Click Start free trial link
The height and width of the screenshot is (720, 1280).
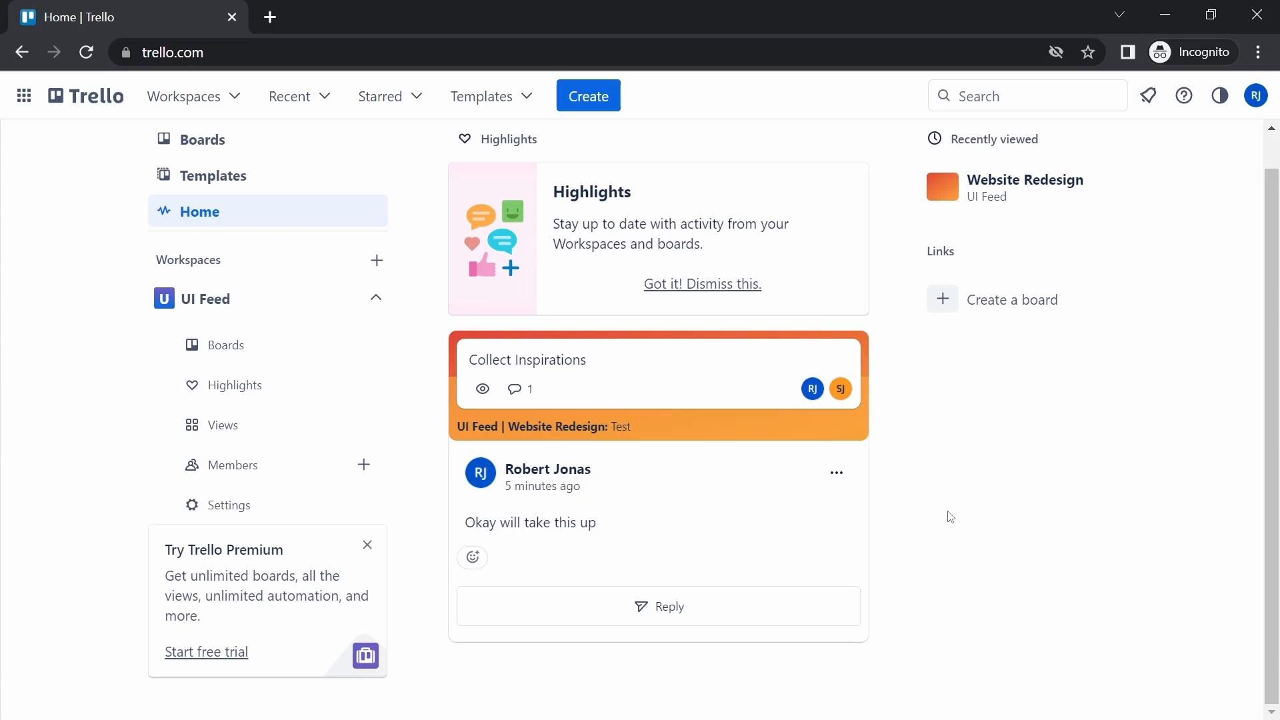pos(207,651)
